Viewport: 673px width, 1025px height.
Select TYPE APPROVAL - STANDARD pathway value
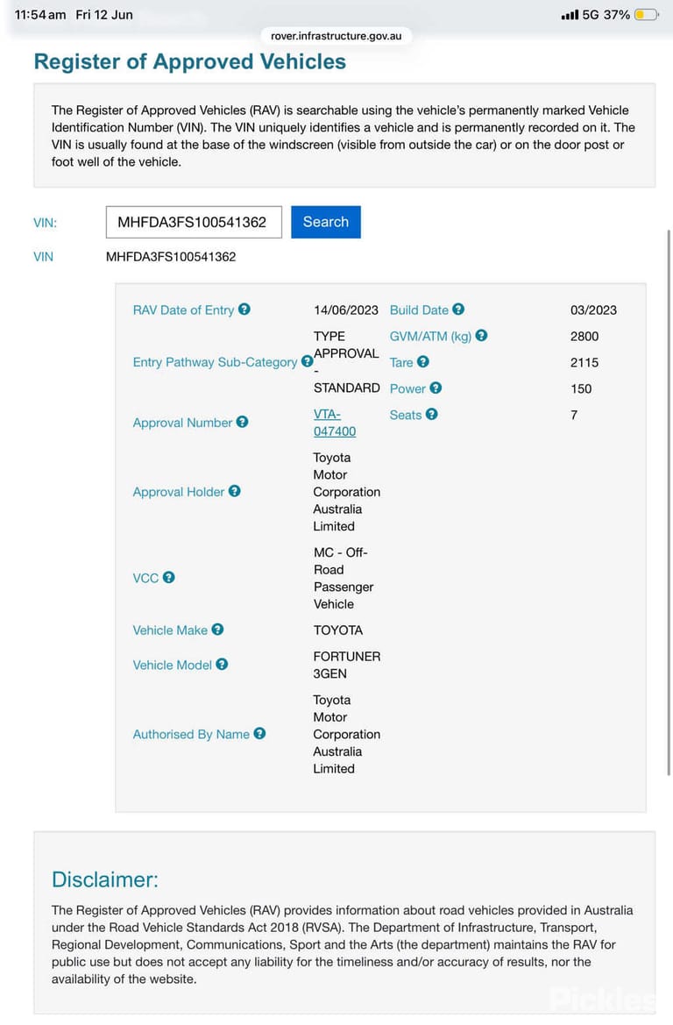tap(346, 361)
